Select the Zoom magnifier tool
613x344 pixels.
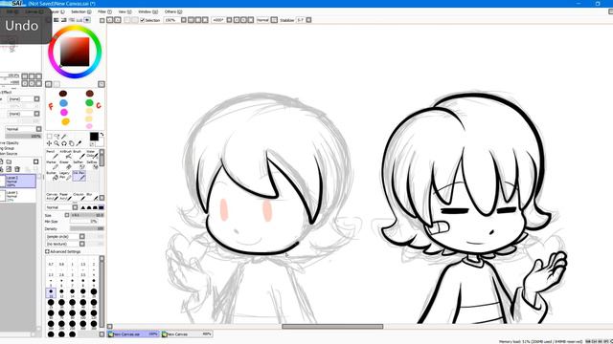click(57, 143)
